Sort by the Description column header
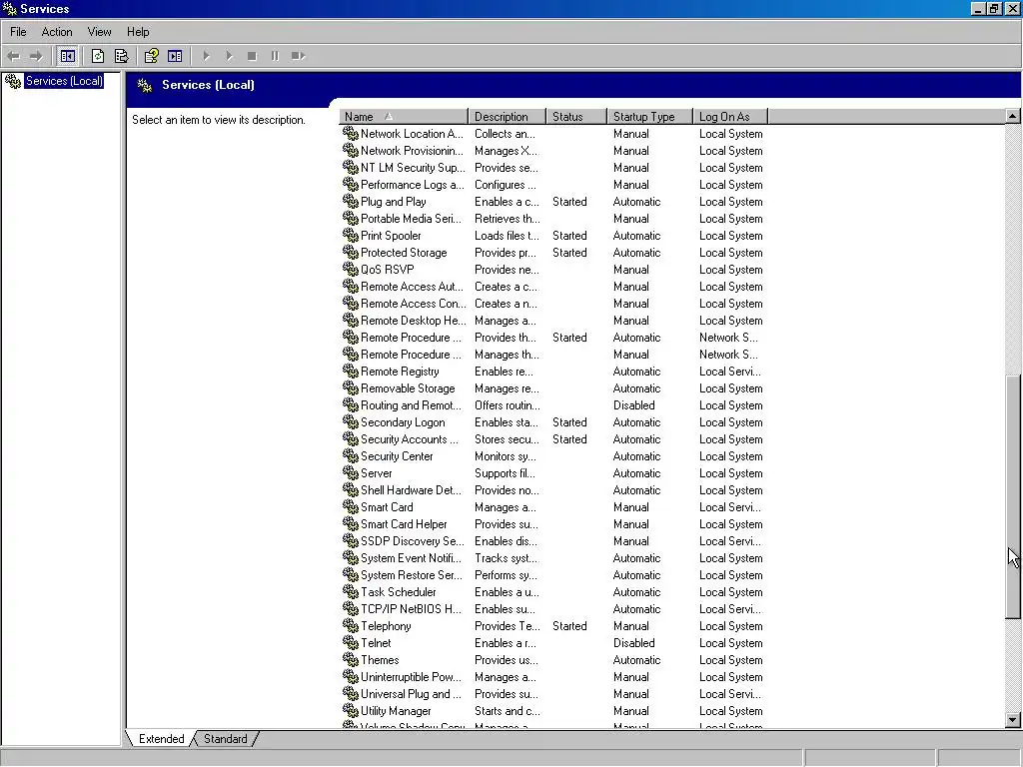This screenshot has width=1023, height=767. (507, 117)
